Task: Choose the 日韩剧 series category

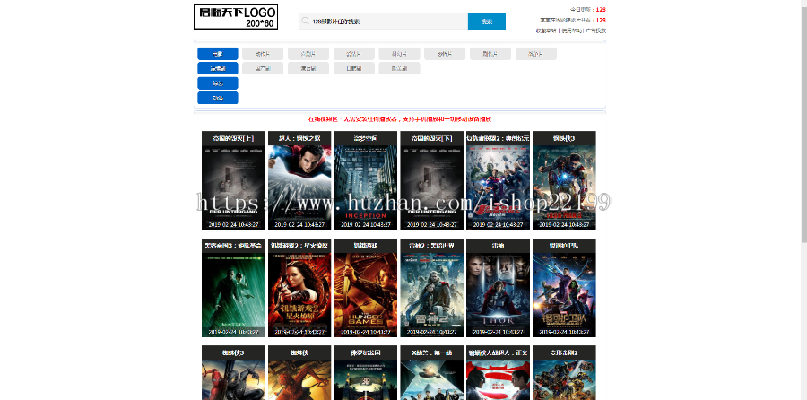Action: click(353, 68)
